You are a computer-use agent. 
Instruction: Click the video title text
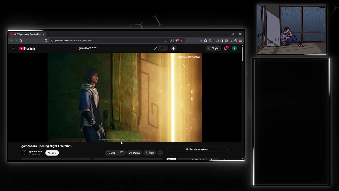point(46,146)
